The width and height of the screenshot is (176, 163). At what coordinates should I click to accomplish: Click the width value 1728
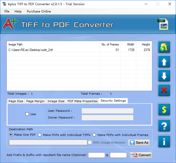(x=131, y=50)
